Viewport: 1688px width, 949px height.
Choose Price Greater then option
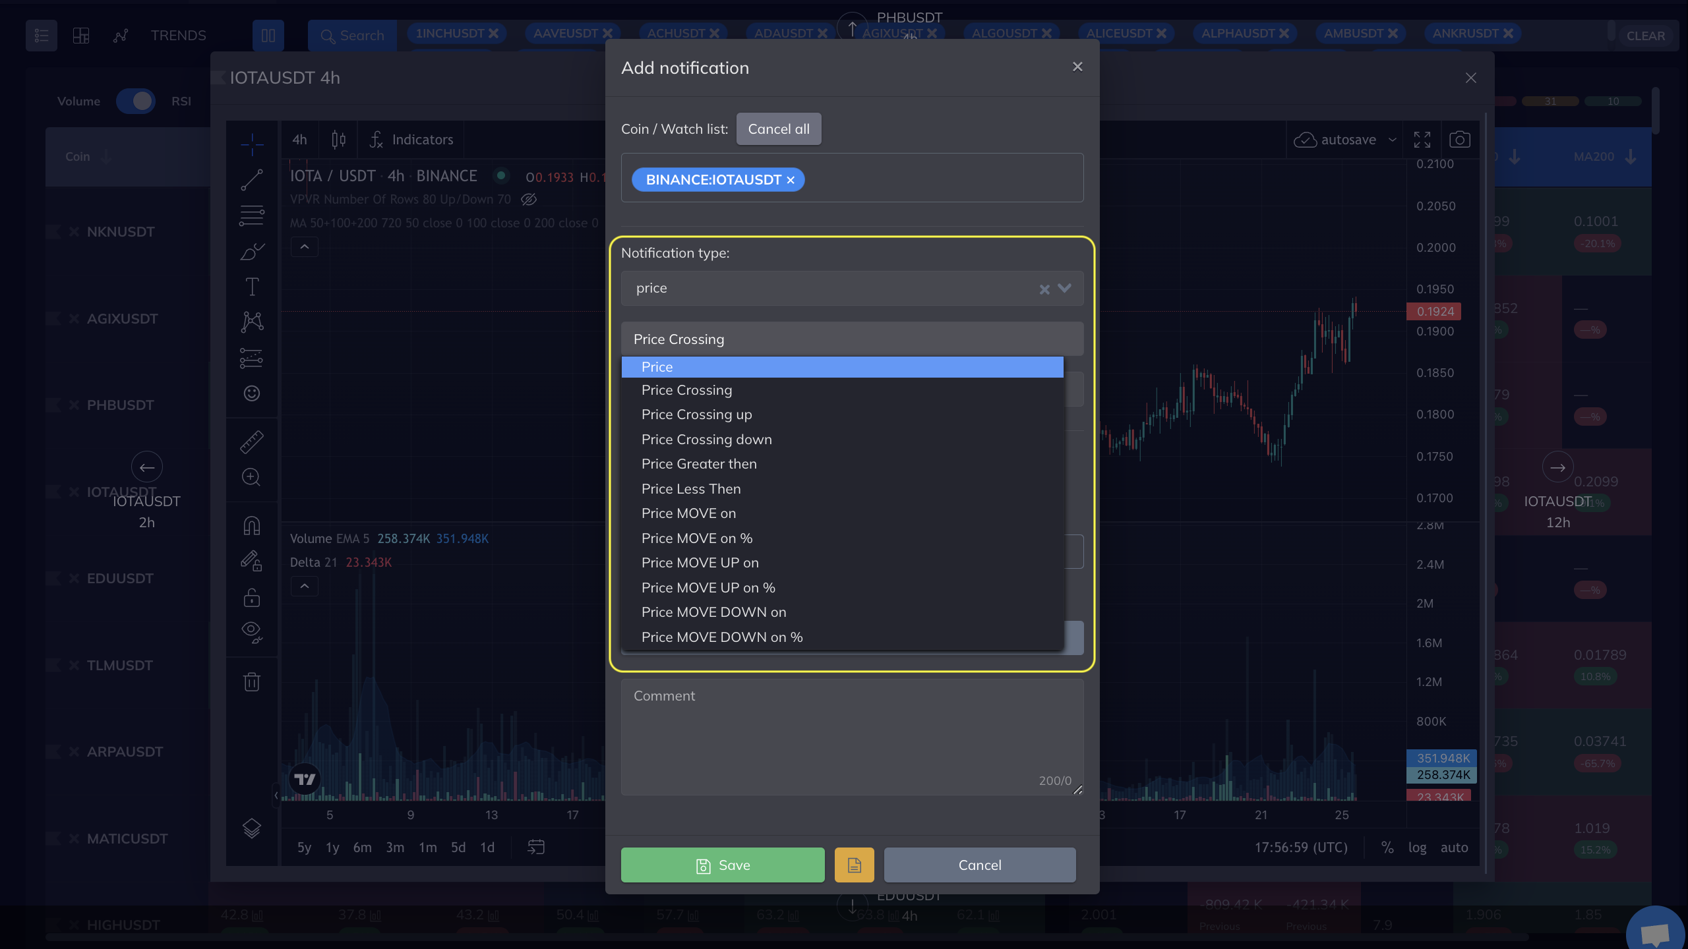[842, 464]
